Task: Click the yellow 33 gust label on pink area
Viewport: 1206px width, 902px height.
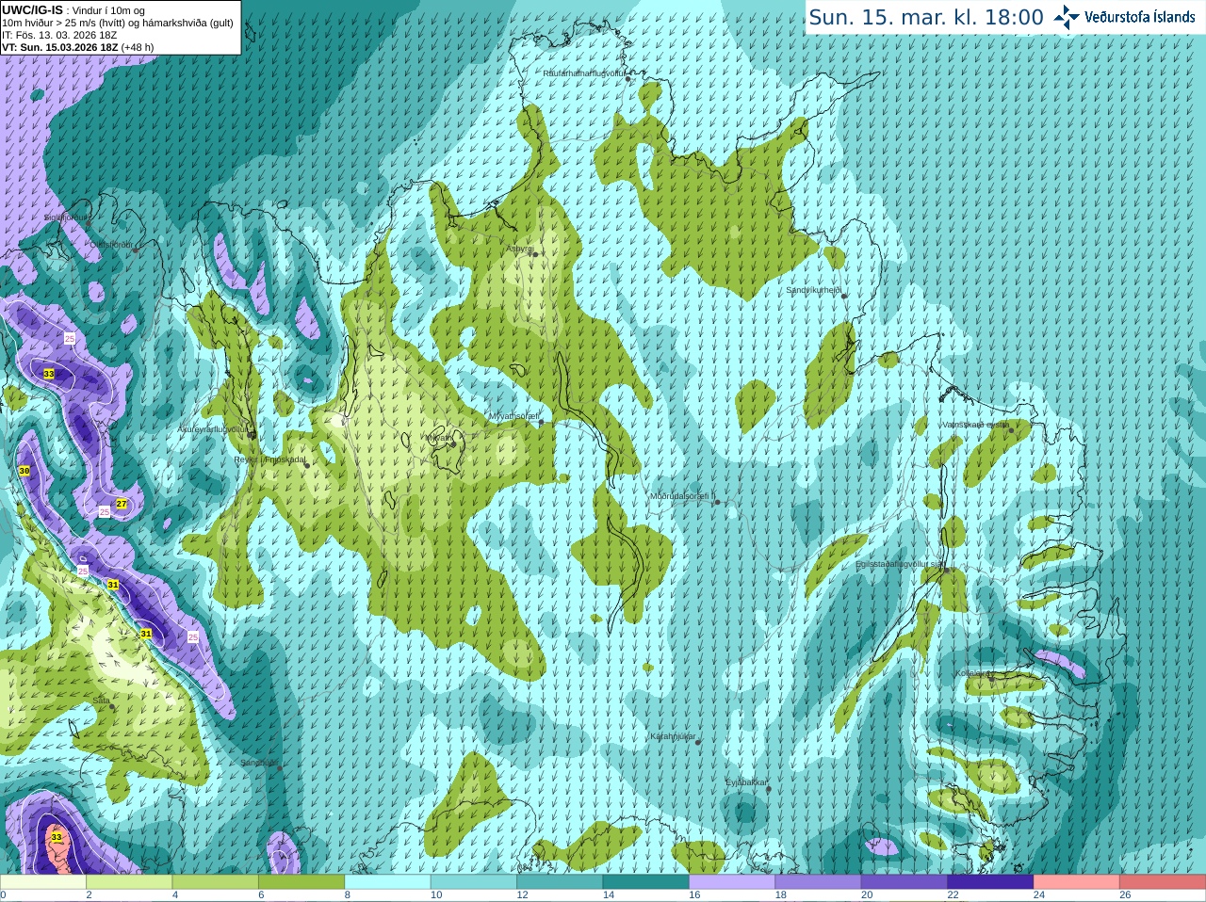Action: 57,837
